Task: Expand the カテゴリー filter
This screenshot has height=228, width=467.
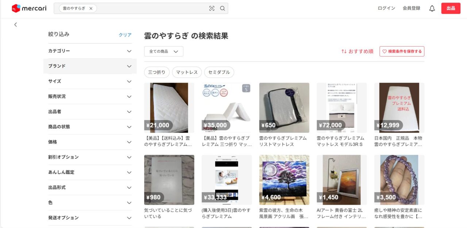Action: click(90, 51)
